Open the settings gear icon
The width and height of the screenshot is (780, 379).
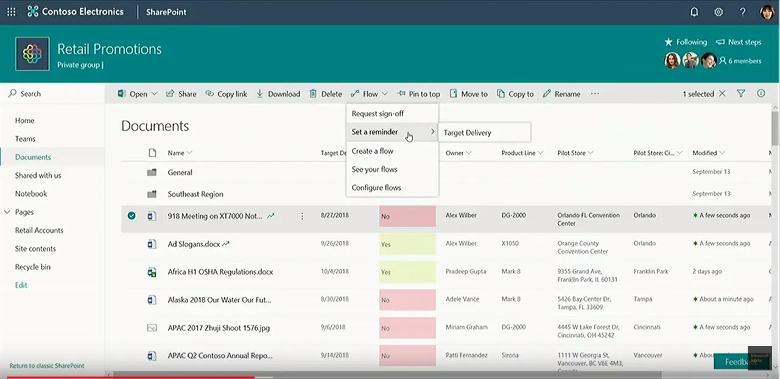point(719,12)
